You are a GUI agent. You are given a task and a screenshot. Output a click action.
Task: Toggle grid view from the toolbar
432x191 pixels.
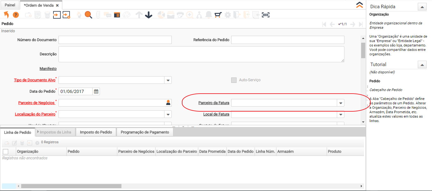tap(117, 15)
